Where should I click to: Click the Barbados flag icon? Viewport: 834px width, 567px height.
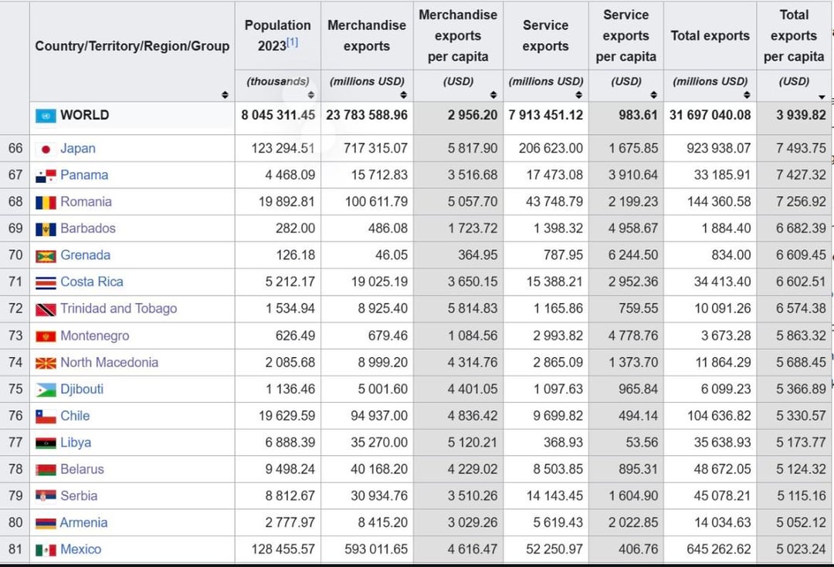click(x=46, y=229)
